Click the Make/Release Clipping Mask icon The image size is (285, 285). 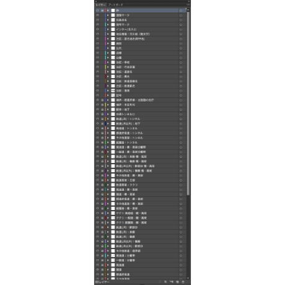click(165, 282)
